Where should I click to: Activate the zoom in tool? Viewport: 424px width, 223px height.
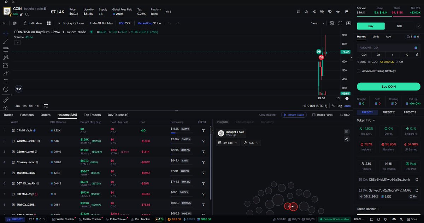click(x=6, y=108)
